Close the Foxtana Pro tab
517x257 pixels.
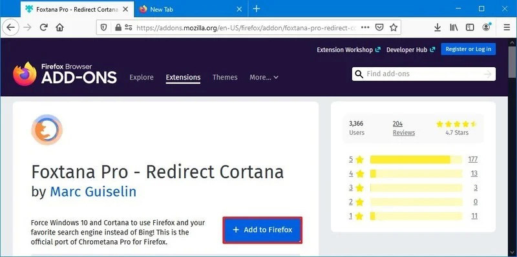[x=125, y=9]
